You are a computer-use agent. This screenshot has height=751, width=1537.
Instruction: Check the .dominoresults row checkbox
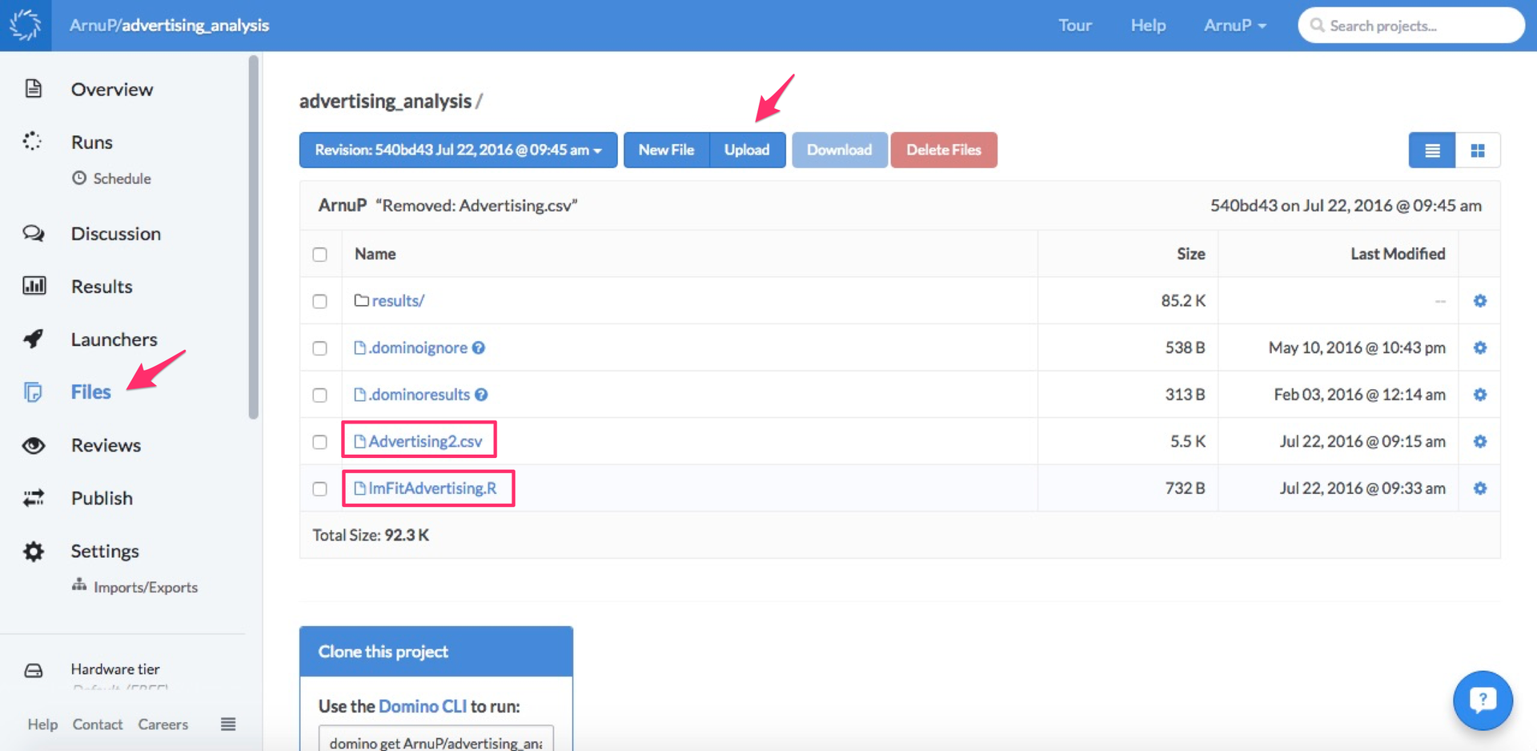click(x=320, y=395)
